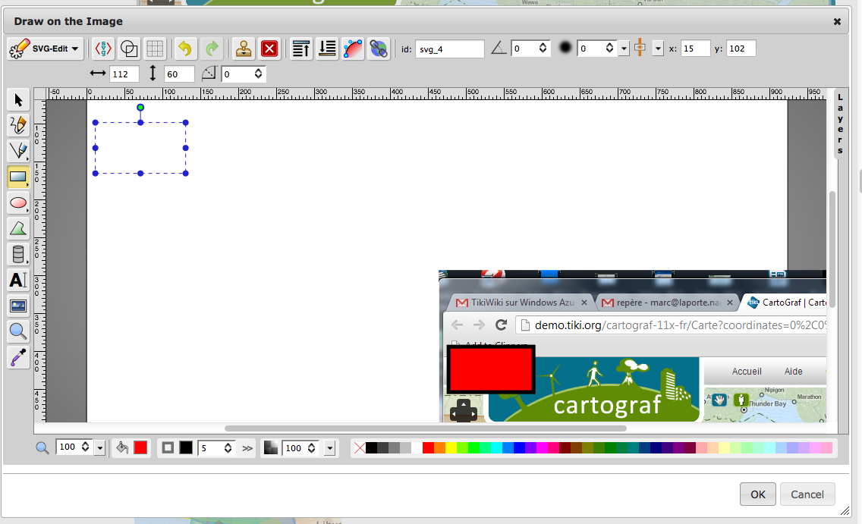Click the corner radius spinner arrows
Viewport: 862px width, 524px height.
258,74
